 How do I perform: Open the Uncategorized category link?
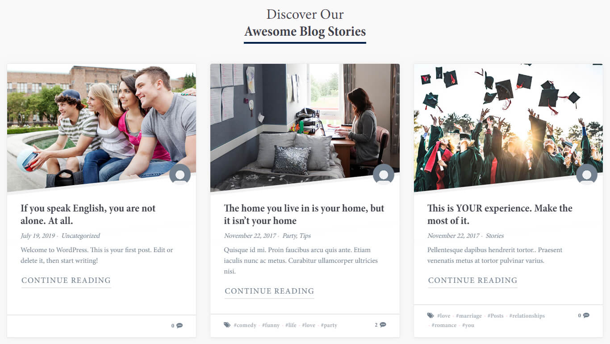click(x=81, y=236)
